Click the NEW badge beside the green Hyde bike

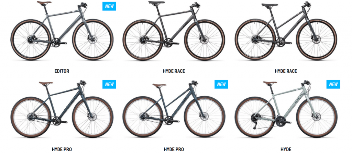click(x=333, y=84)
